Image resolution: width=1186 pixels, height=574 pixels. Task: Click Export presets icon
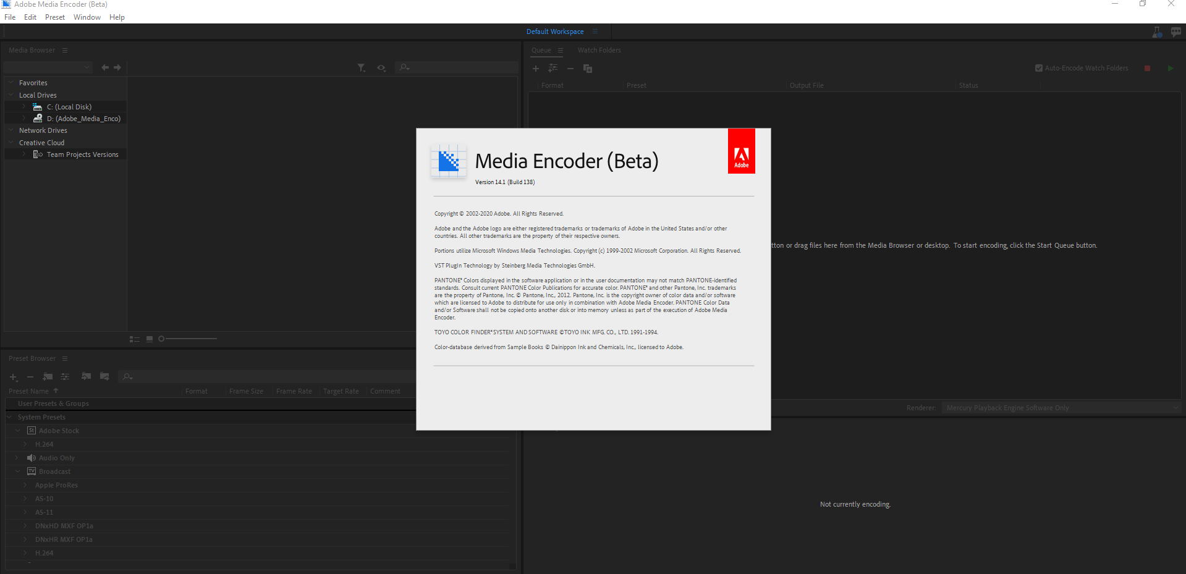tap(104, 376)
